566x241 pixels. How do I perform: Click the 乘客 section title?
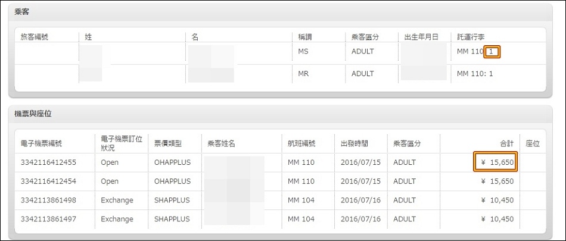(x=21, y=12)
